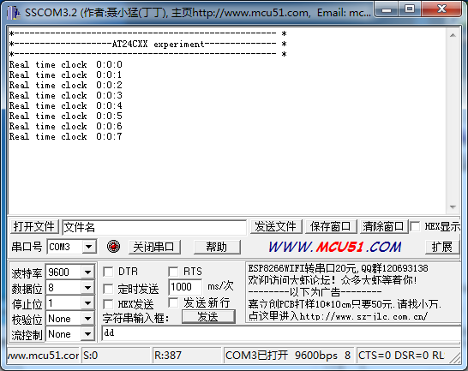Image resolution: width=468 pixels, height=371 pixels.
Task: Click the string input field containing dd
Action: (x=281, y=333)
